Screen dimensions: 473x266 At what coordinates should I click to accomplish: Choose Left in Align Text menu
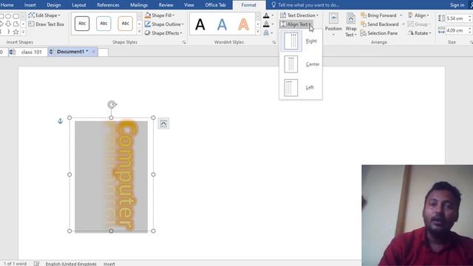[x=301, y=87]
